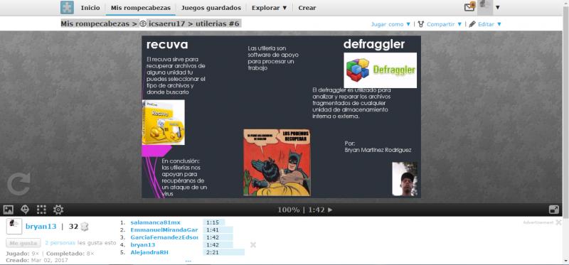Image resolution: width=569 pixels, height=265 pixels.
Task: Toggle fullscreen mode icon
Action: tap(554, 210)
